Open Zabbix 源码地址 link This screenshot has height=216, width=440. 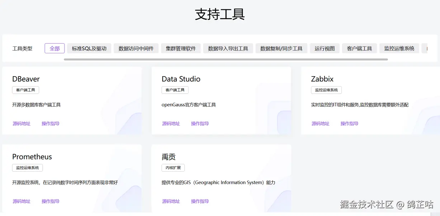[x=321, y=124]
